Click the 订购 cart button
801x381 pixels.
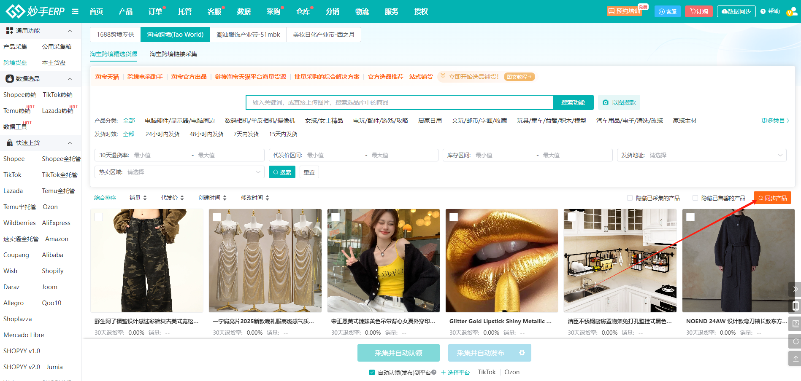coord(699,11)
